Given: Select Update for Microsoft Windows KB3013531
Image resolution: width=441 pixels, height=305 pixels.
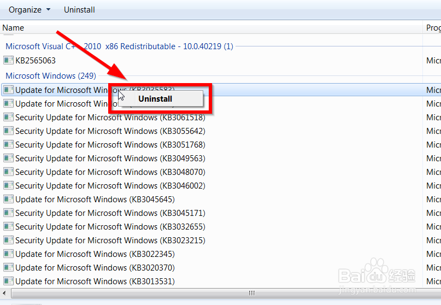Looking at the screenshot, I should coord(95,281).
